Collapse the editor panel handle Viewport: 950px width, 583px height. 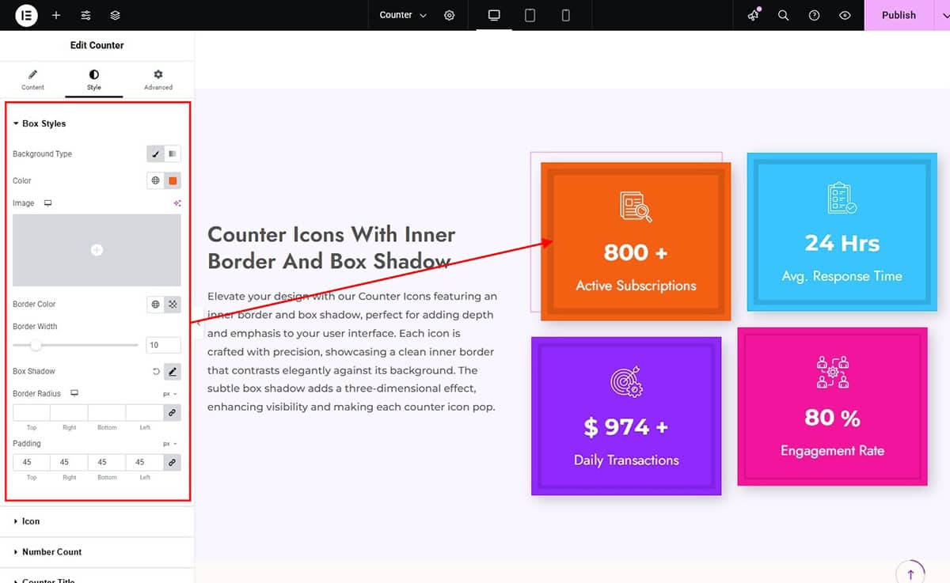pos(199,324)
